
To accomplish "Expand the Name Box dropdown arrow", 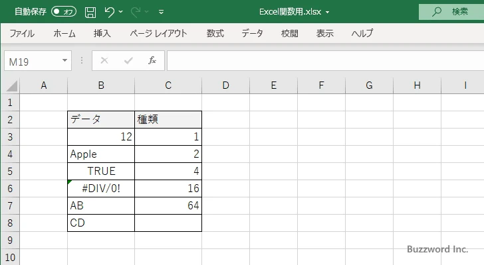I will [65, 60].
